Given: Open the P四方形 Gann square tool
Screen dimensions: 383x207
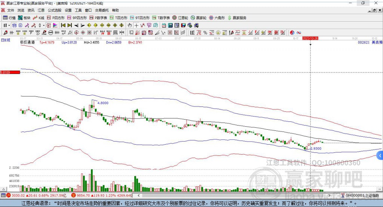Looking at the screenshot, I should (56, 18).
